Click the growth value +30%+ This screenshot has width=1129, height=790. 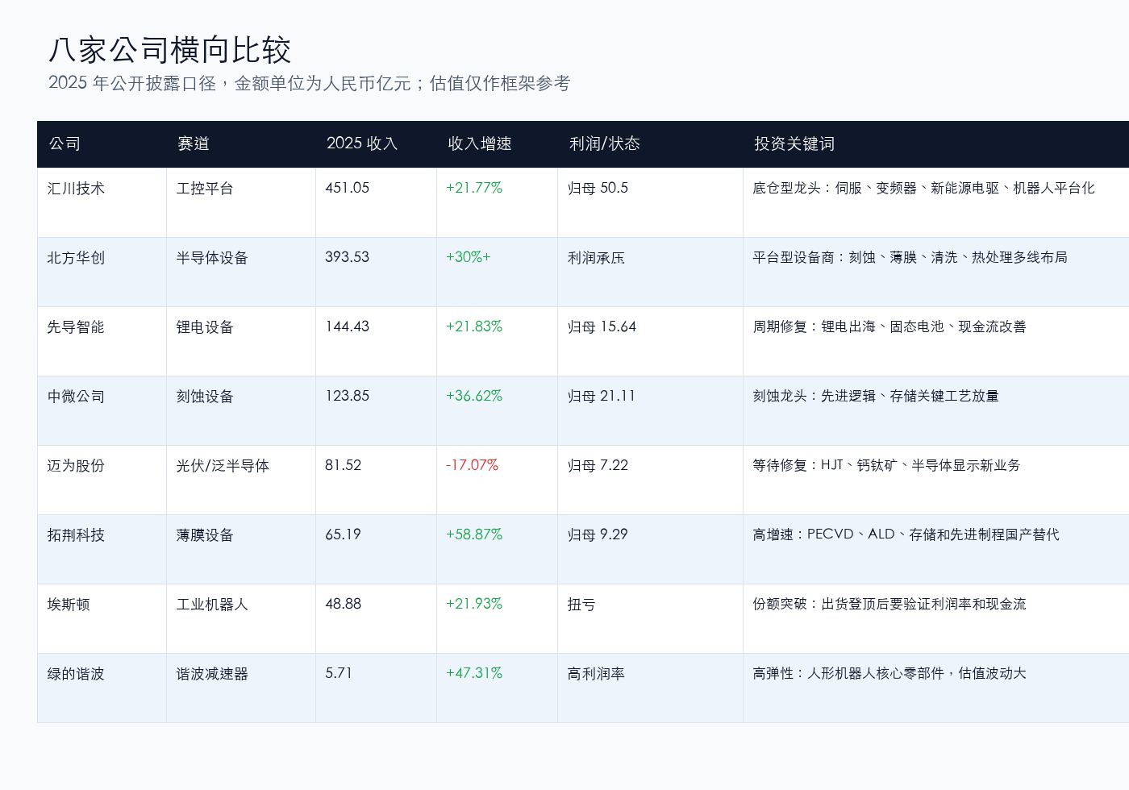coord(469,257)
